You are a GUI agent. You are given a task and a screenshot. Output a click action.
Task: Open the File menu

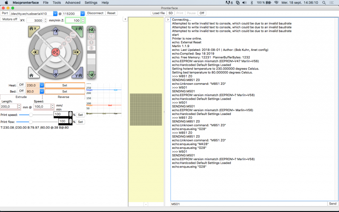pos(46,3)
